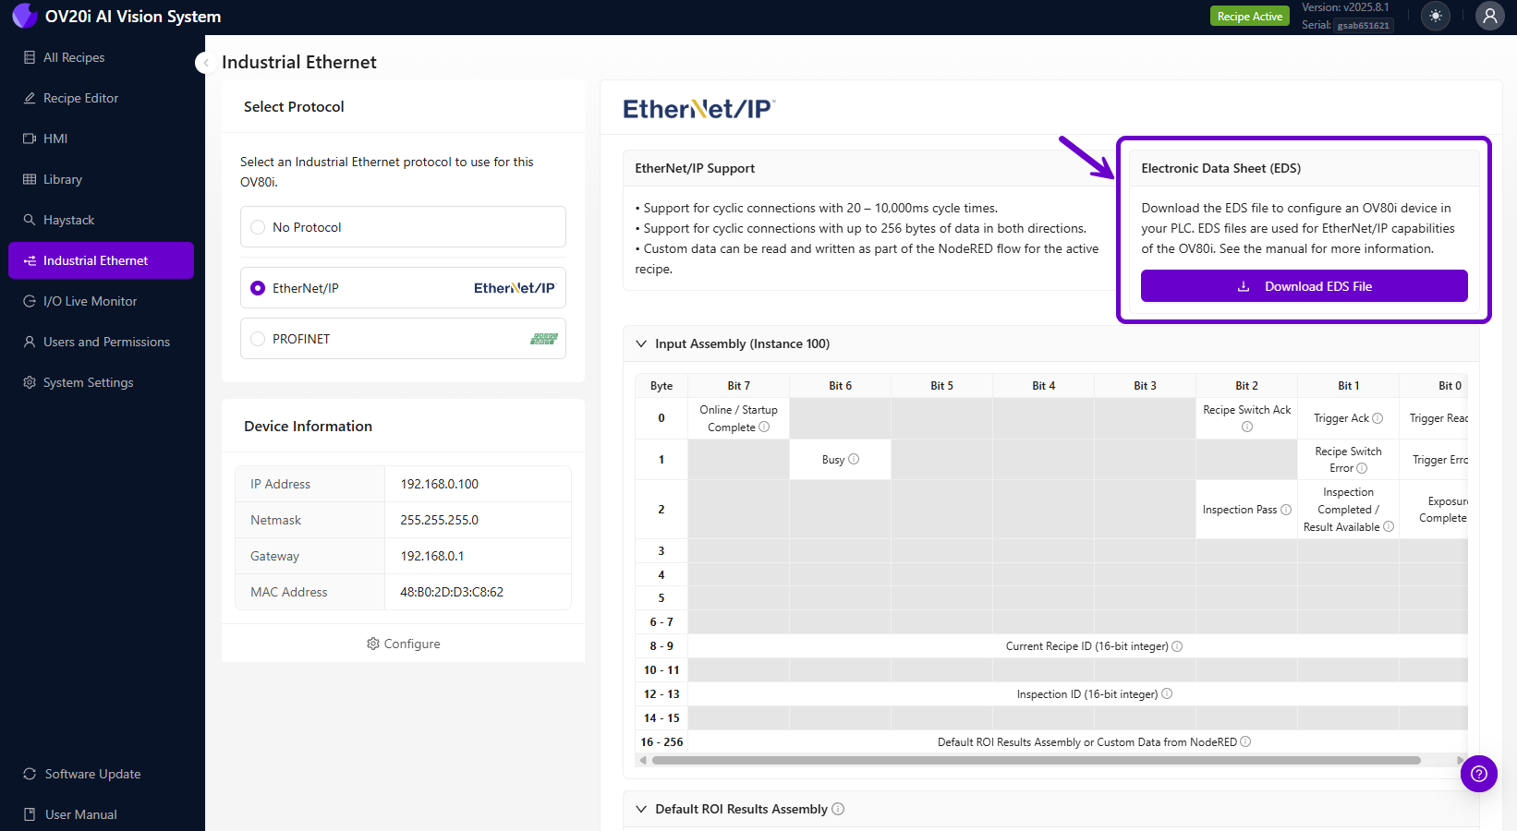This screenshot has height=831, width=1517.
Task: Select the PROFINET radio option
Action: 258,339
